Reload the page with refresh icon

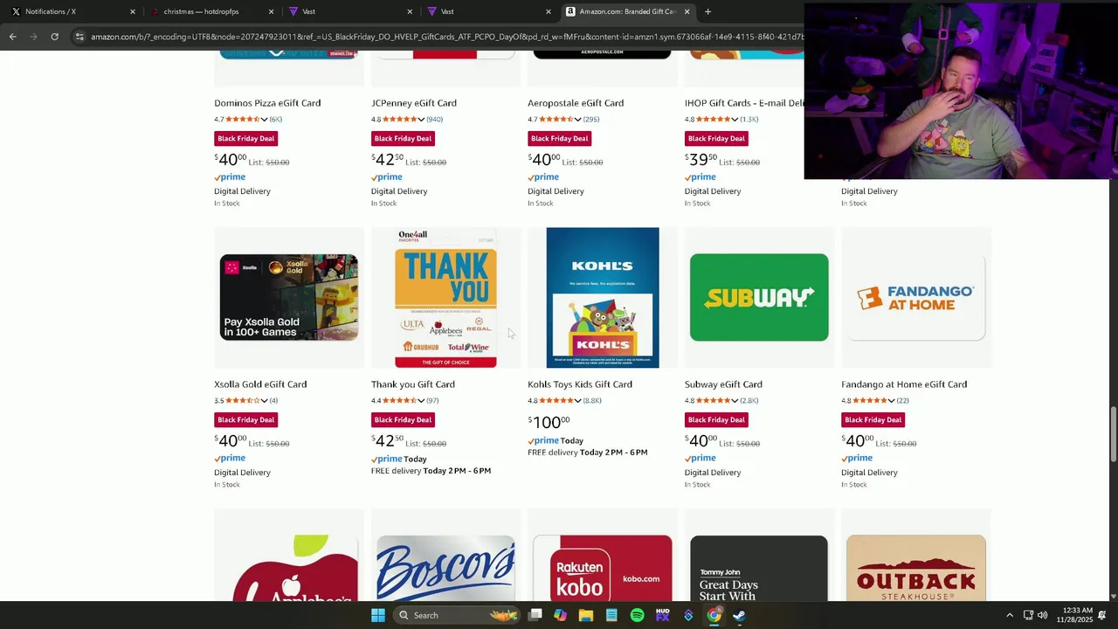[54, 37]
